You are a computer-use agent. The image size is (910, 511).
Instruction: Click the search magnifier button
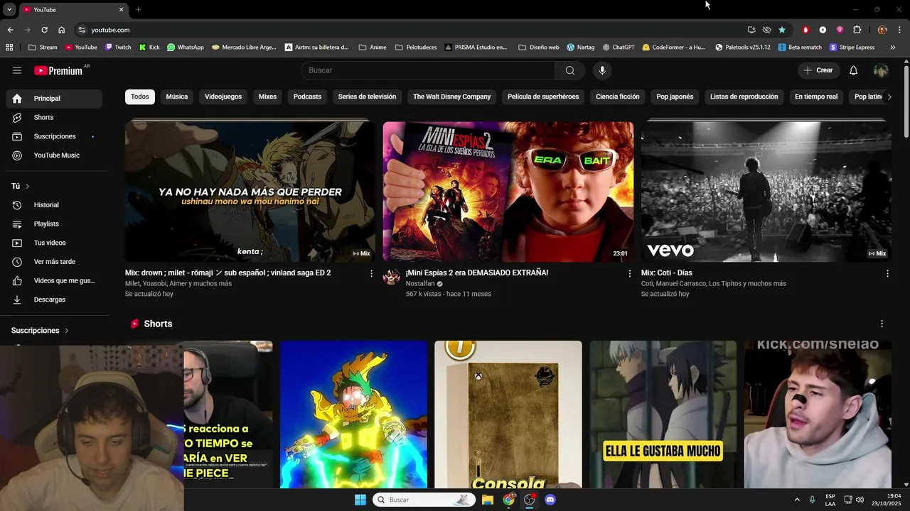[x=570, y=70]
